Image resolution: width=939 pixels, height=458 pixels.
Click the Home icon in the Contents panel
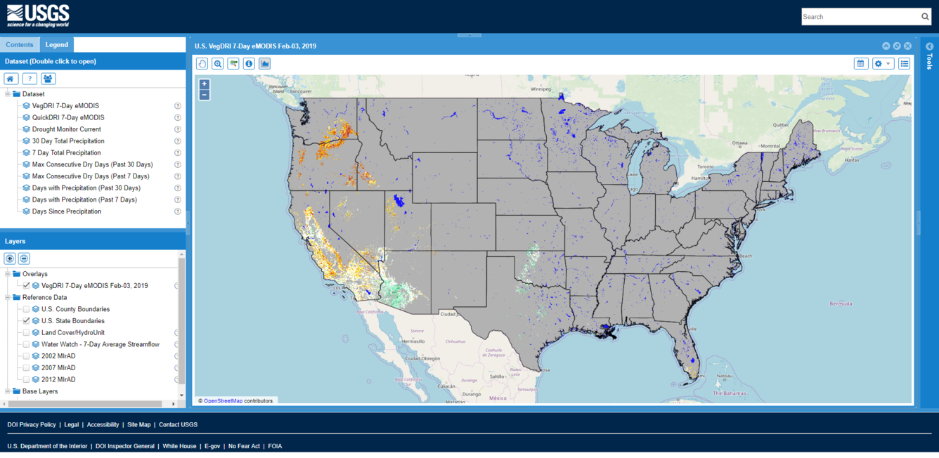10,78
